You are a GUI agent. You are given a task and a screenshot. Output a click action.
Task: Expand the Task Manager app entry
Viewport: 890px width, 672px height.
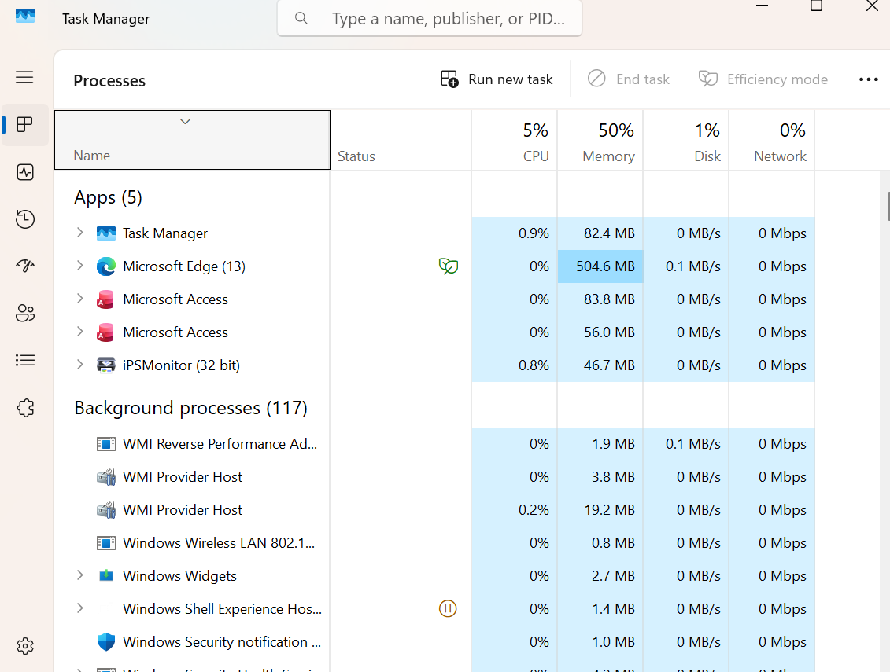79,233
